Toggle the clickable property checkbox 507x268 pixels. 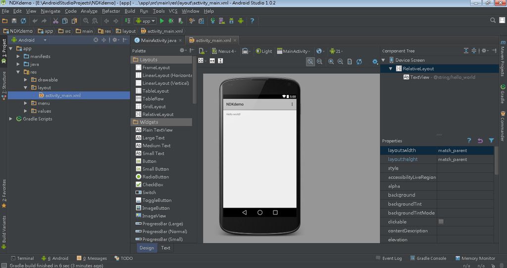pyautogui.click(x=441, y=222)
